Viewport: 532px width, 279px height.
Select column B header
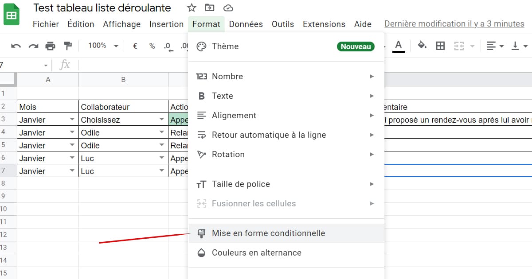click(123, 80)
